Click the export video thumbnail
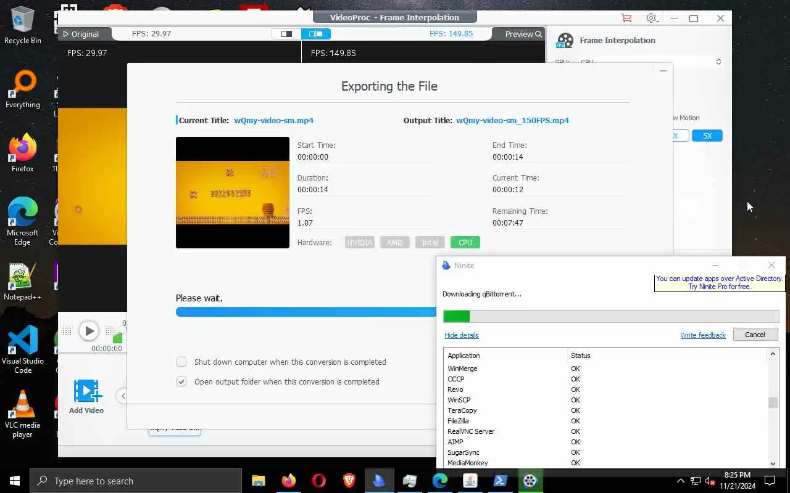The width and height of the screenshot is (790, 493). [233, 192]
